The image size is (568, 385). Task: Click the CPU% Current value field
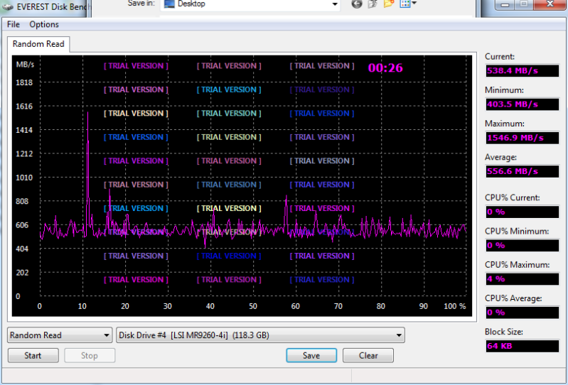point(523,212)
